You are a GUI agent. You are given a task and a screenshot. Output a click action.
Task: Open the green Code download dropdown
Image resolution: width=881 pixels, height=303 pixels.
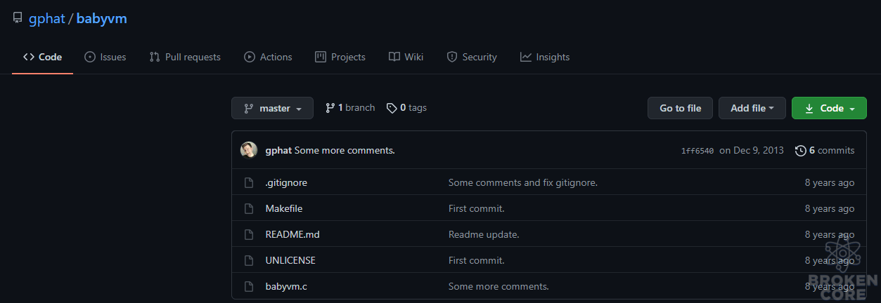coord(829,108)
